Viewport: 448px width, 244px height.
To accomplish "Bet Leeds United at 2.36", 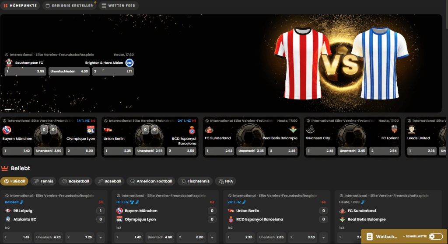I will pos(422,151).
